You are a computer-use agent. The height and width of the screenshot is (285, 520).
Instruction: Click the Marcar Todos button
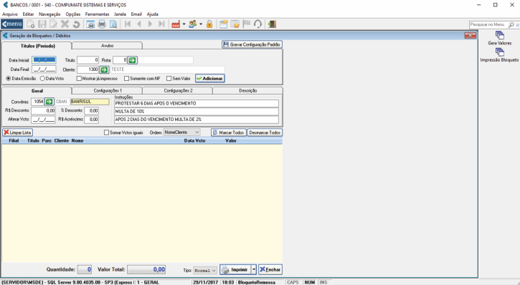(229, 132)
